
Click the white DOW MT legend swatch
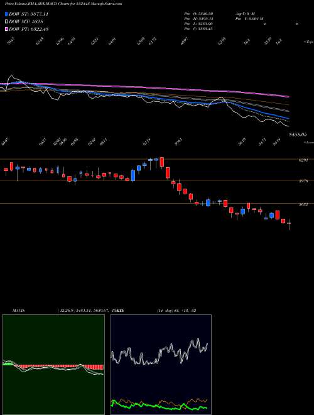tap(7, 21)
